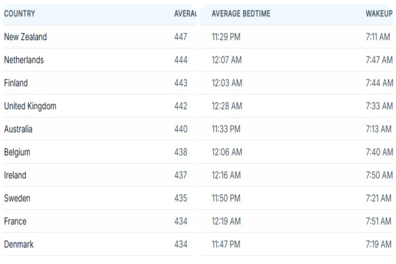396x264 pixels.
Task: Select the 11:50 PM bedtime entry
Action: (226, 198)
